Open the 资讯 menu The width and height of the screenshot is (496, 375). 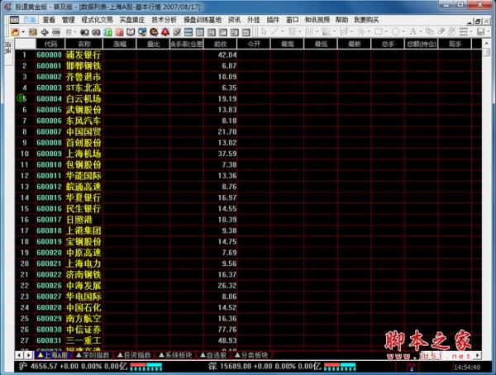(x=234, y=20)
